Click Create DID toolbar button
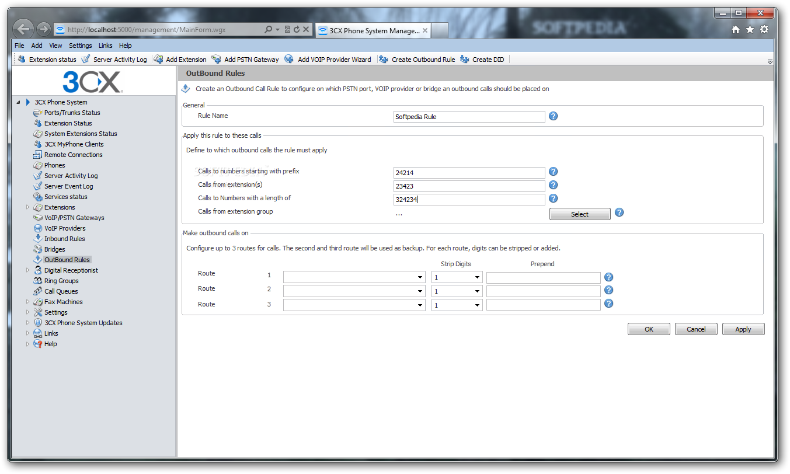Viewport: 790px width, 474px height. [482, 60]
